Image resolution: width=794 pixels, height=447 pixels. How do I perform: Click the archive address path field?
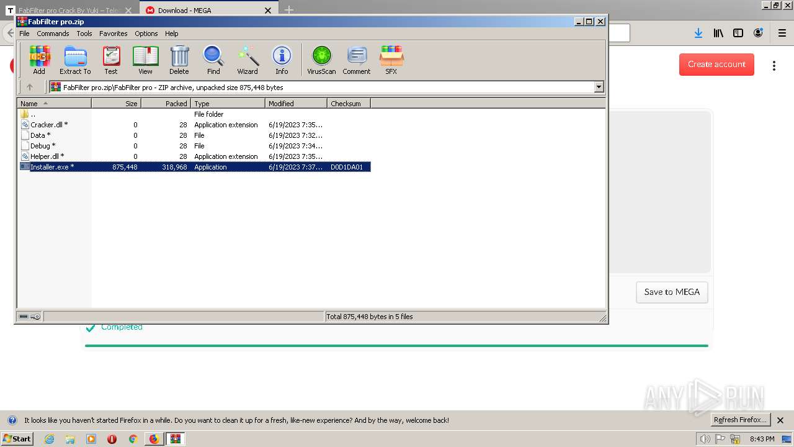pos(321,88)
